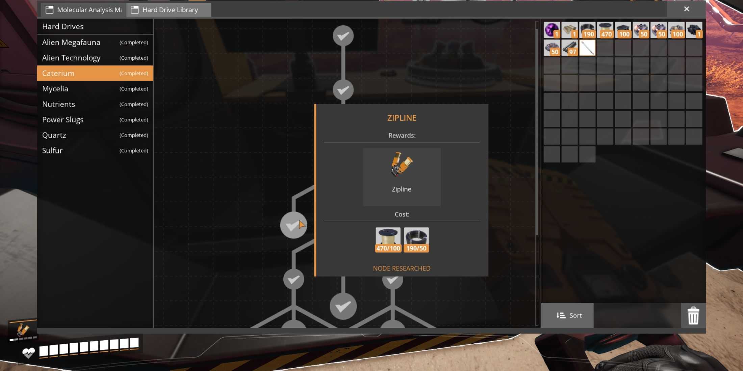Expand the Nutrients research category

pyautogui.click(x=58, y=104)
